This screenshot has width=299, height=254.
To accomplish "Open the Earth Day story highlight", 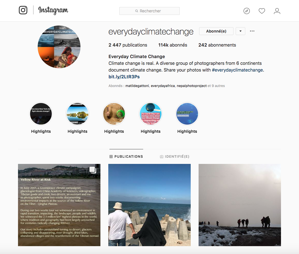I will [151, 114].
